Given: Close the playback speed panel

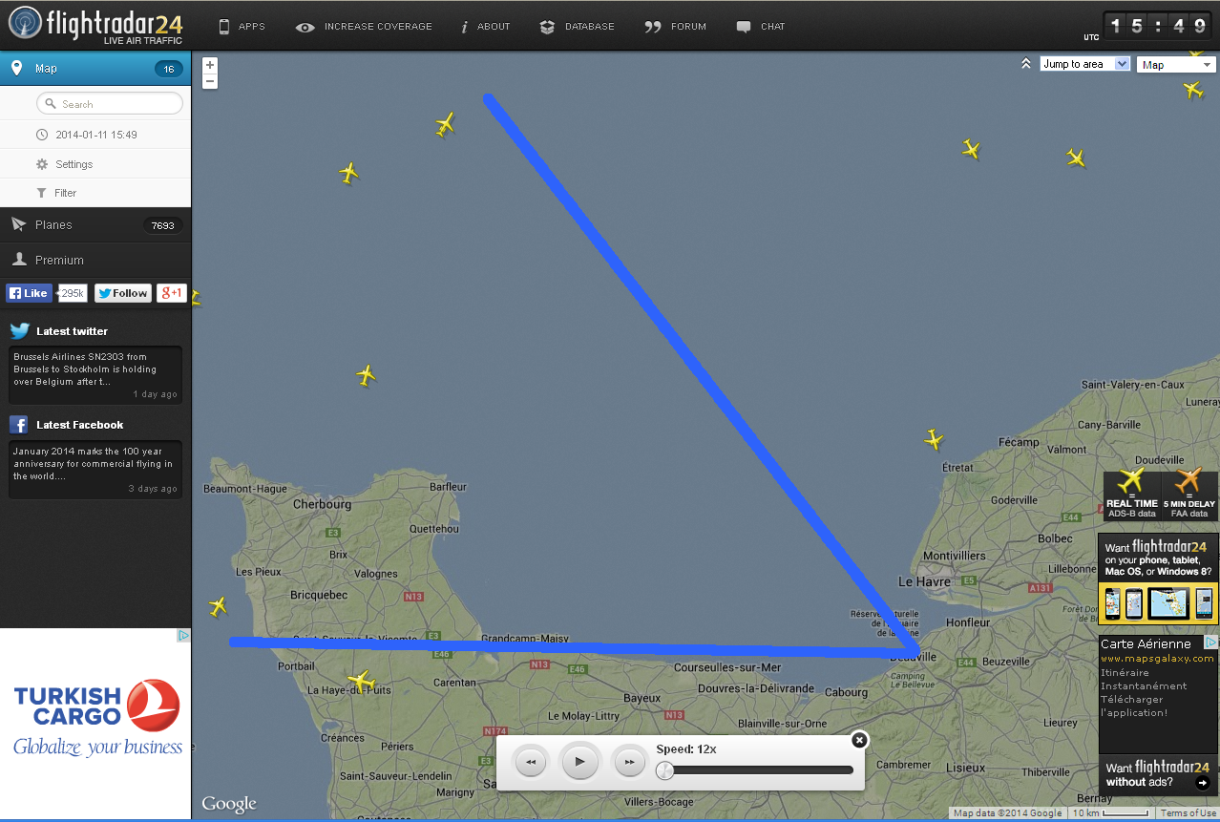Looking at the screenshot, I should pos(859,740).
